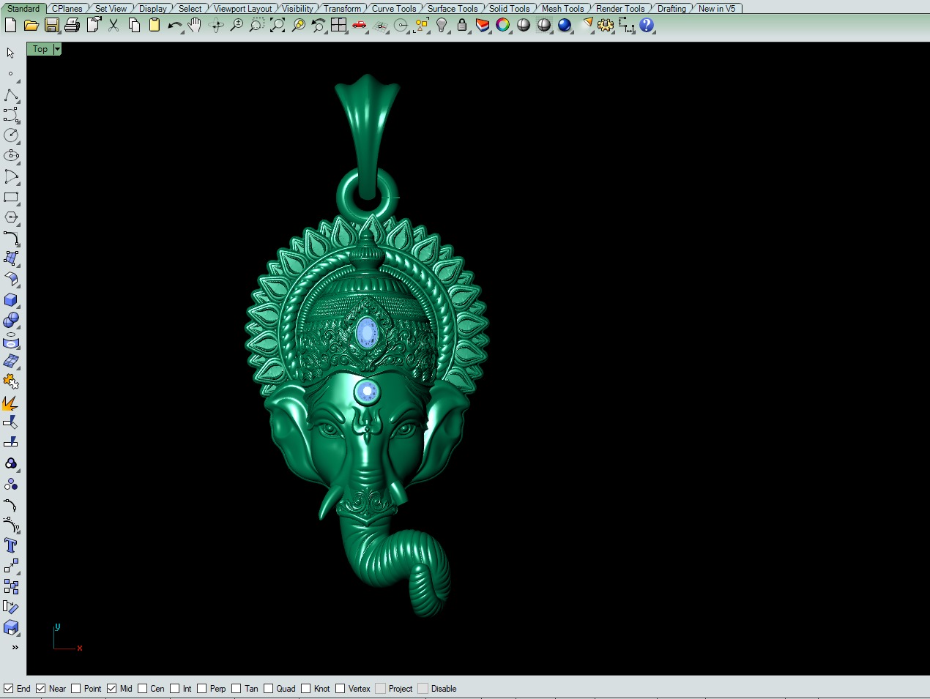Screen dimensions: 930x699
Task: Select the Rectangle tool in sidebar
Action: (11, 198)
